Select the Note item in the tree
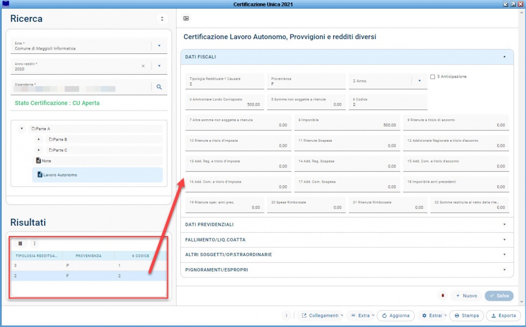The width and height of the screenshot is (526, 327). click(x=46, y=161)
